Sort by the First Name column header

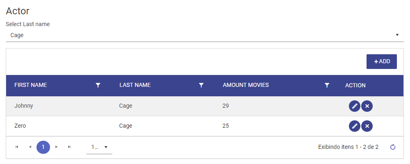coord(31,85)
